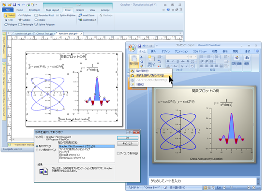Click the cancel button in paste dialog
The image size is (266, 193).
(128, 143)
